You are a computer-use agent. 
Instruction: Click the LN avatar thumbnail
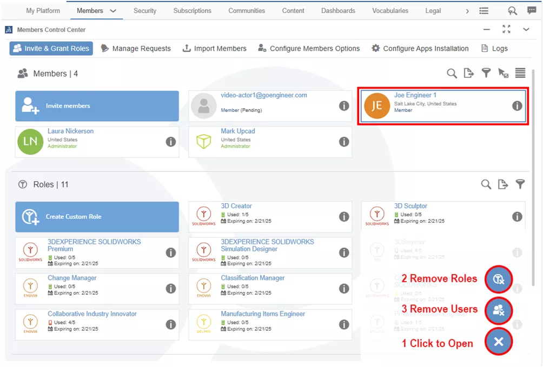click(x=30, y=142)
